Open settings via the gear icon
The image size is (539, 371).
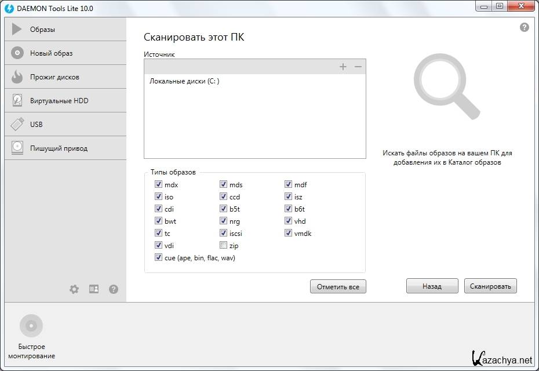pyautogui.click(x=74, y=289)
